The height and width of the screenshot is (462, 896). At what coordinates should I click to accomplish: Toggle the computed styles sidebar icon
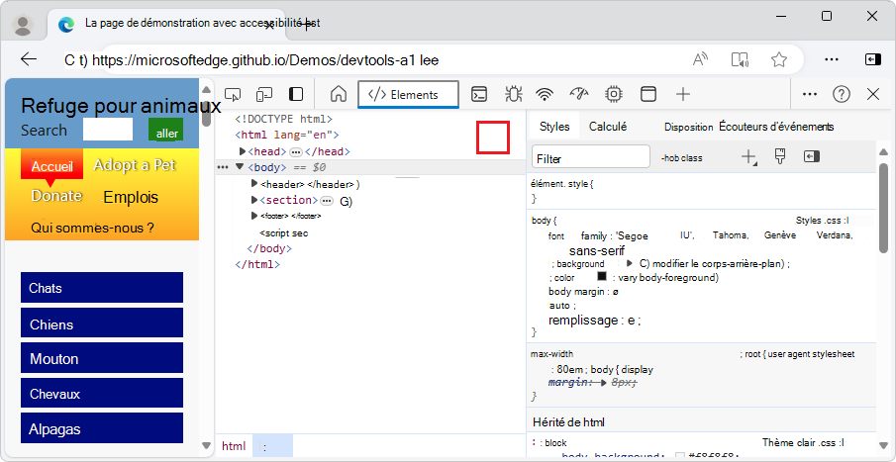point(812,156)
